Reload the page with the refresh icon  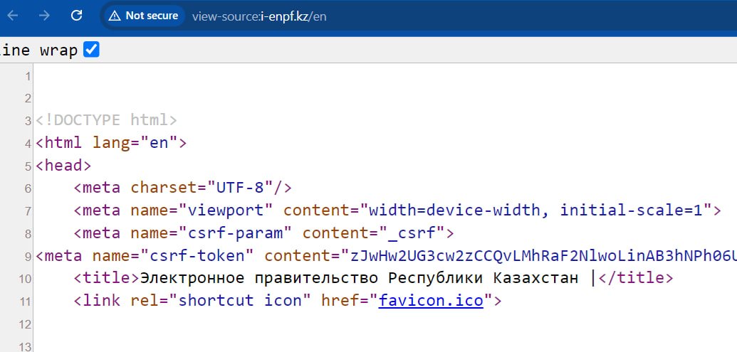[x=76, y=16]
